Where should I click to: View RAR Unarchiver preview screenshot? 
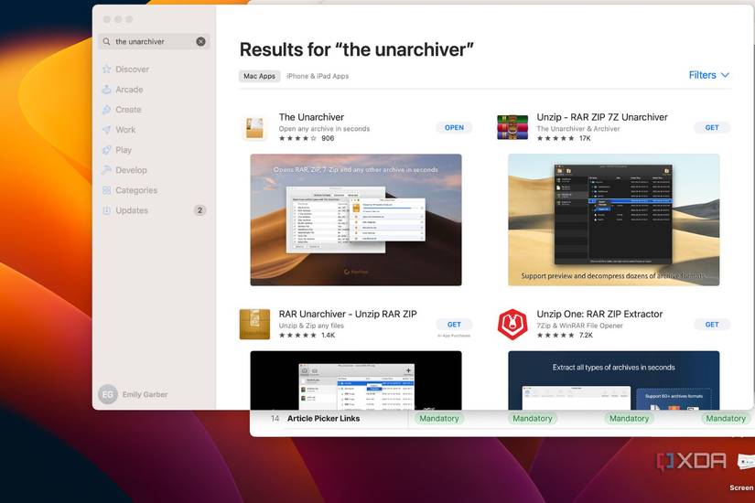coord(356,380)
